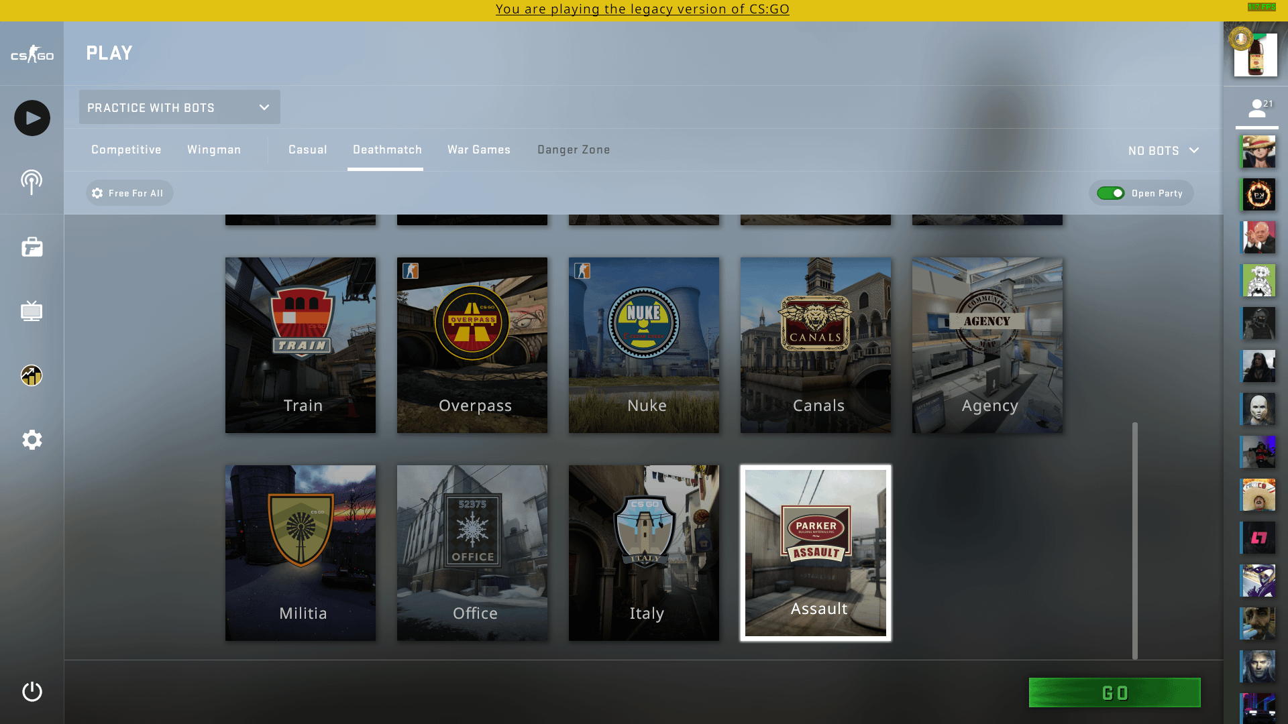This screenshot has width=1288, height=724.
Task: Click the power quit icon
Action: point(32,691)
